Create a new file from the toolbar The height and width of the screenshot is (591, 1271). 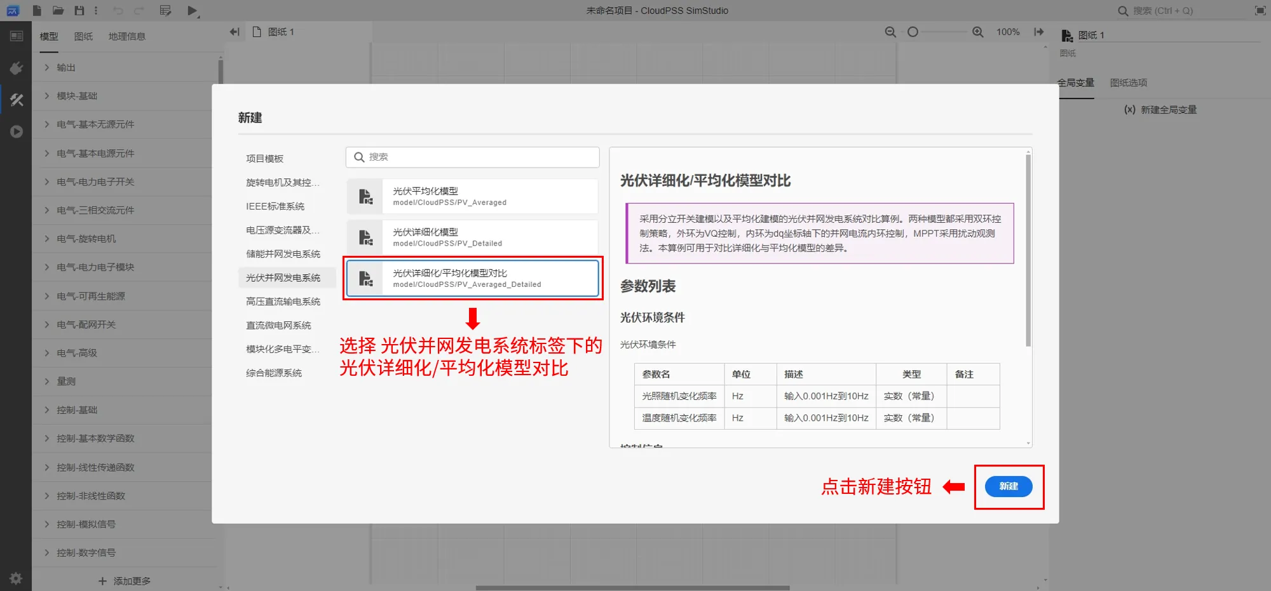pos(37,10)
